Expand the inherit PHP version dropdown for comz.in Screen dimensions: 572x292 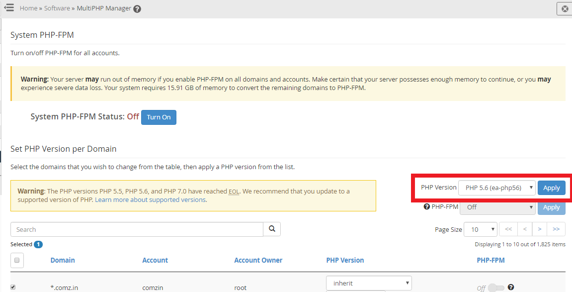369,283
